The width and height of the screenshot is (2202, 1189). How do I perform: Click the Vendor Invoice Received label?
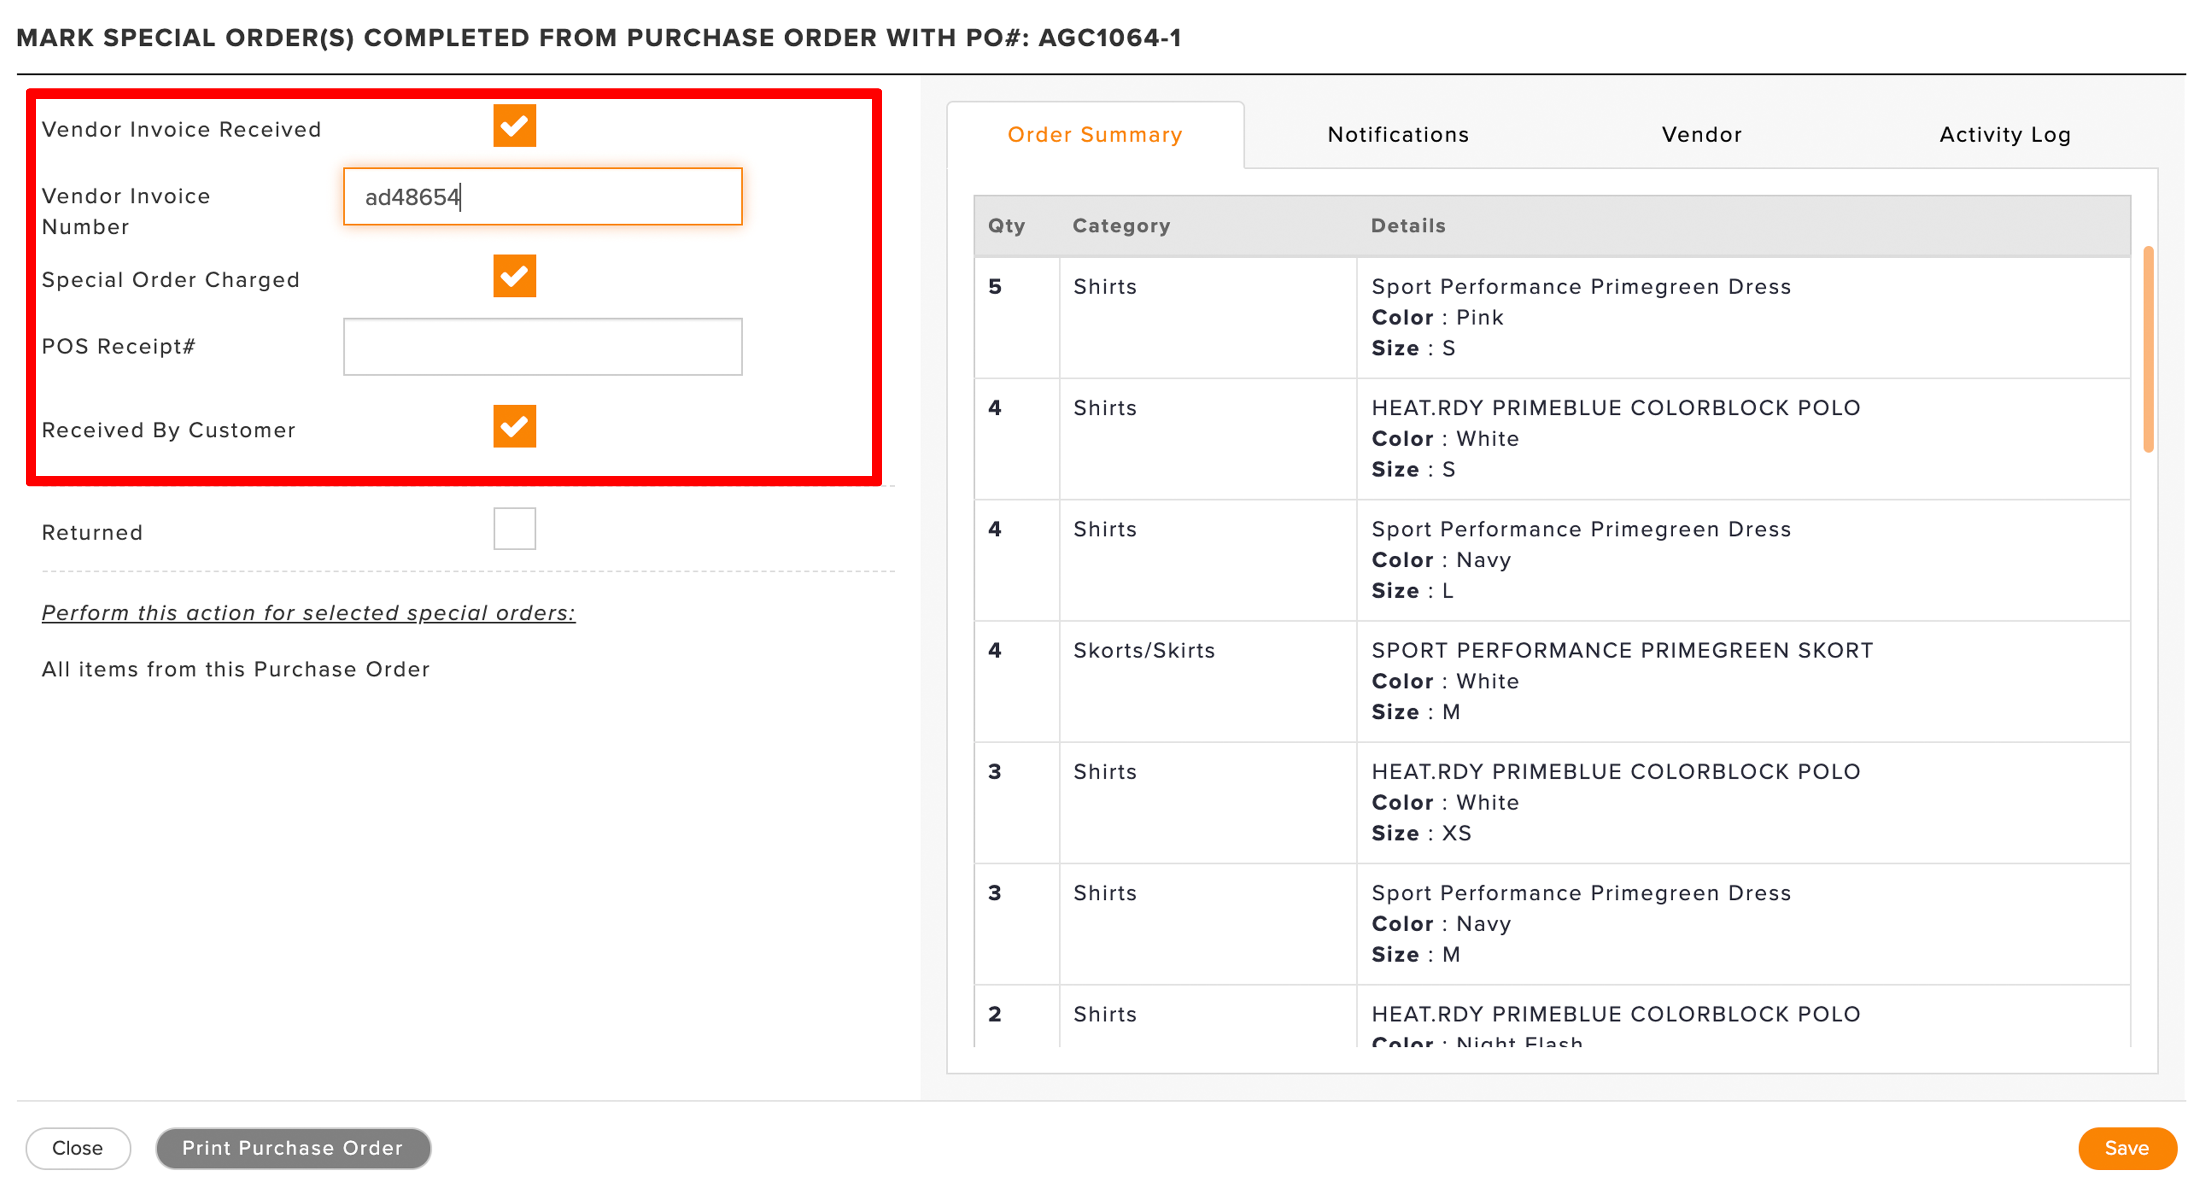(182, 129)
